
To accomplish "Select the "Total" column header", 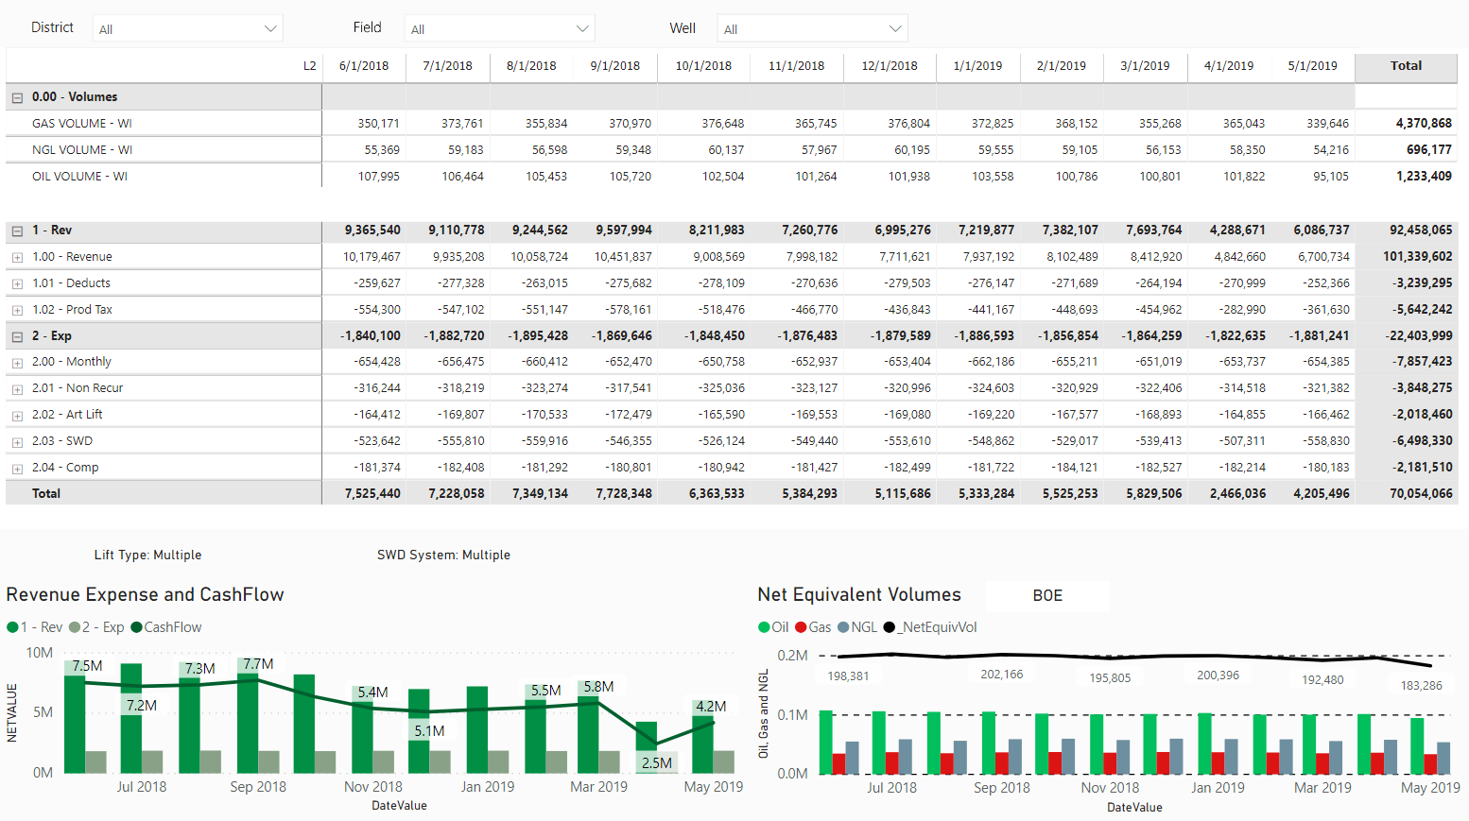I will pyautogui.click(x=1406, y=66).
